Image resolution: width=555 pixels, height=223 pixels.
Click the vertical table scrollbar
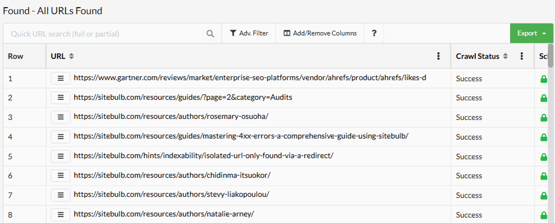tap(551, 55)
